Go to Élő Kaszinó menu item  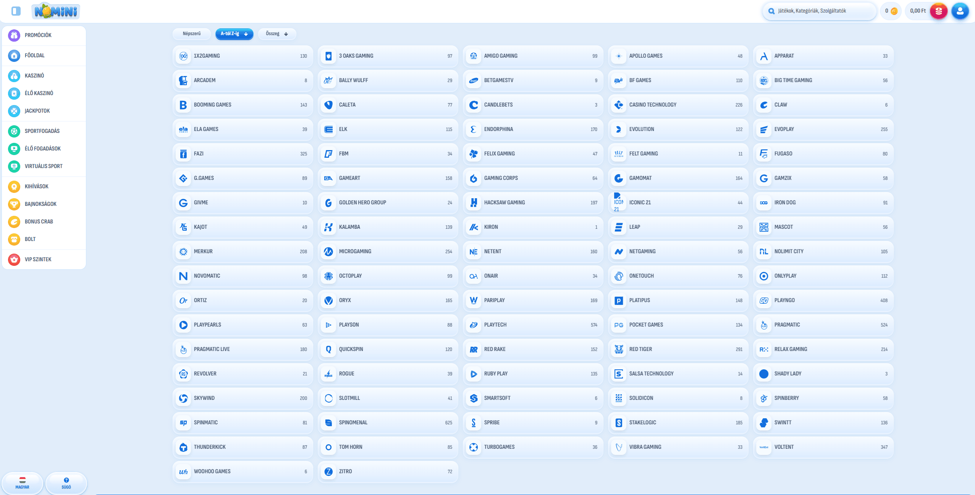tap(39, 93)
